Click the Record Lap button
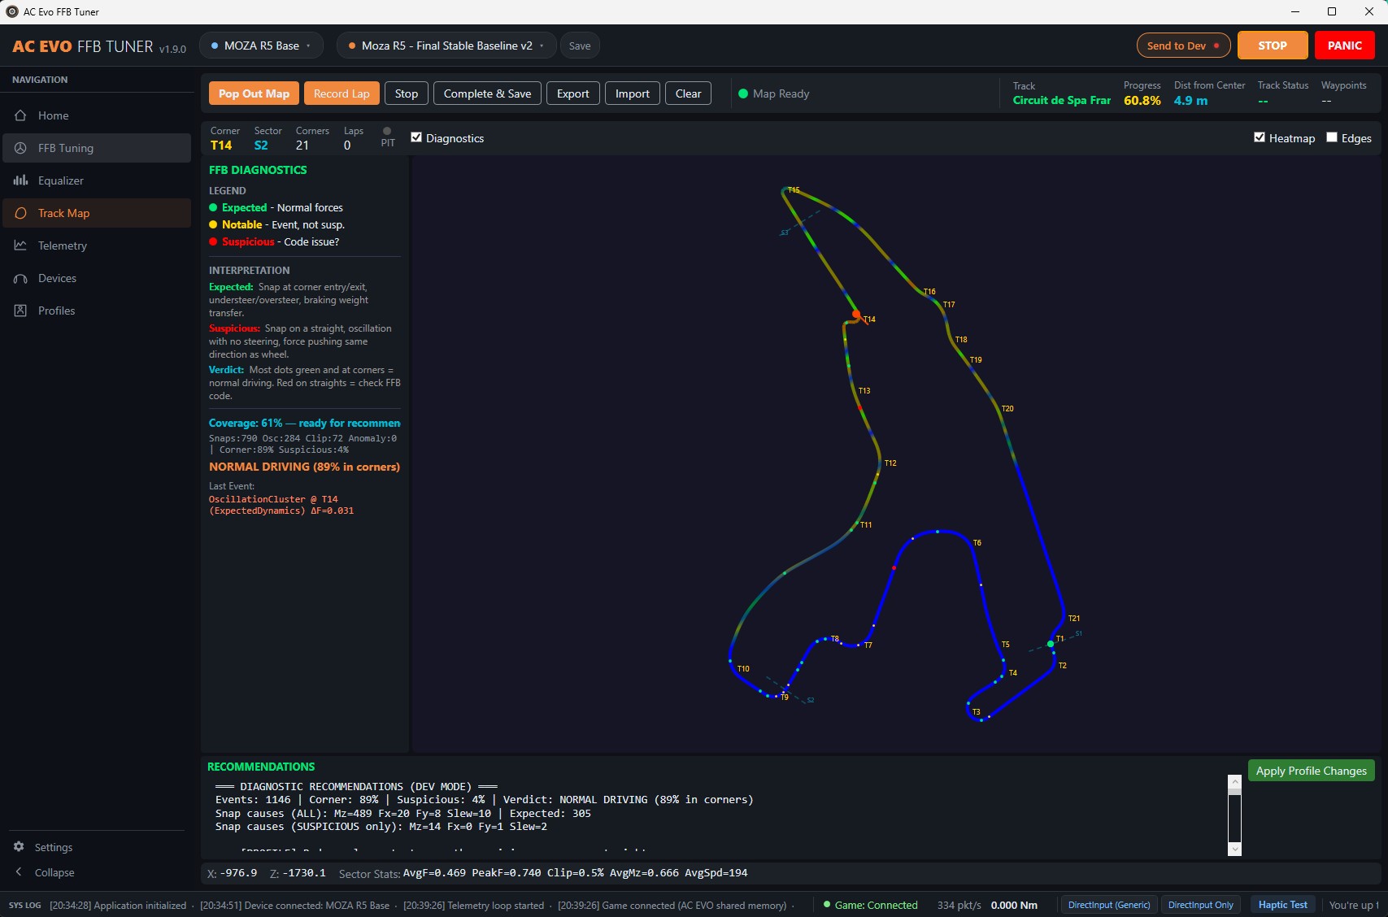This screenshot has width=1388, height=917. [x=342, y=93]
